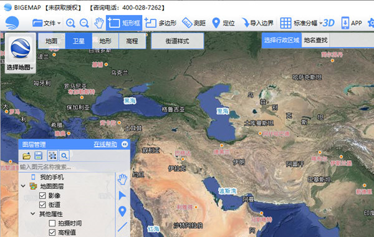Switch to the 3D view
374x237 pixels.
tap(328, 23)
